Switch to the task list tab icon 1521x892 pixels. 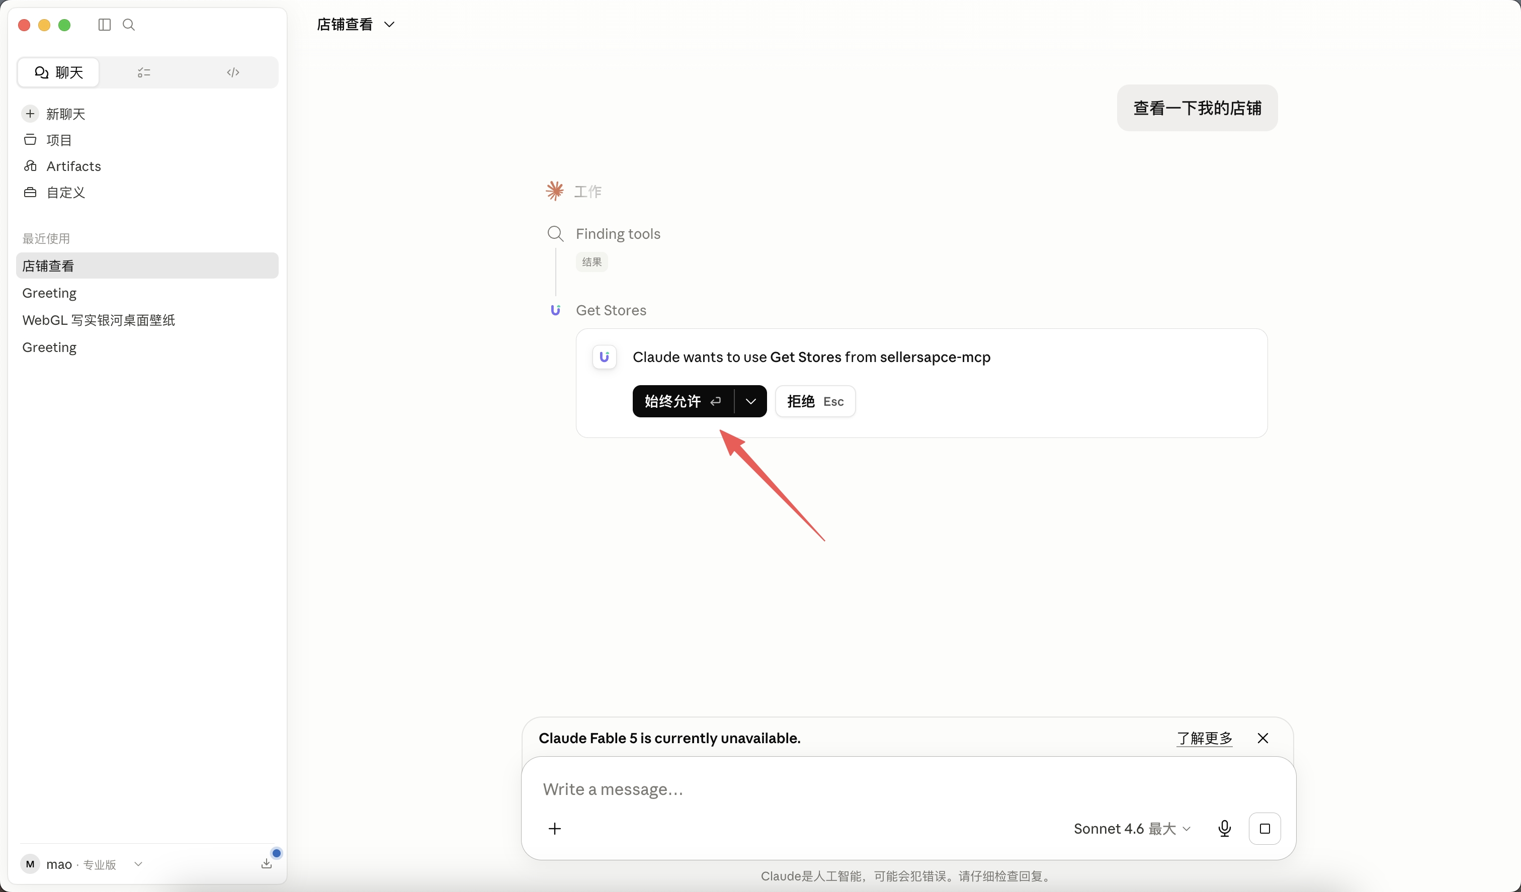click(x=144, y=72)
